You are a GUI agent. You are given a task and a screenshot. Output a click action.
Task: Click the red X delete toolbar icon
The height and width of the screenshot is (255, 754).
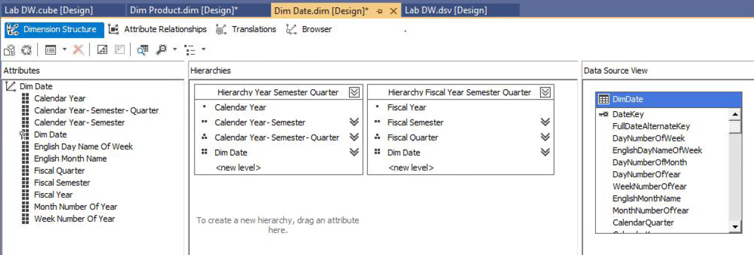point(78,50)
